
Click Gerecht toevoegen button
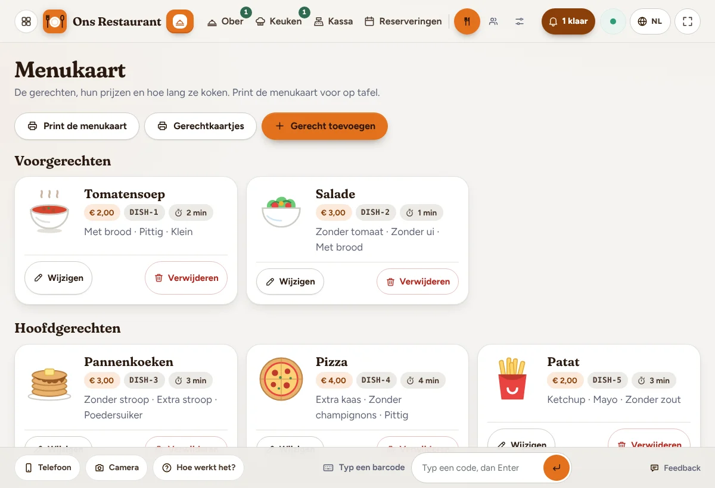point(325,126)
